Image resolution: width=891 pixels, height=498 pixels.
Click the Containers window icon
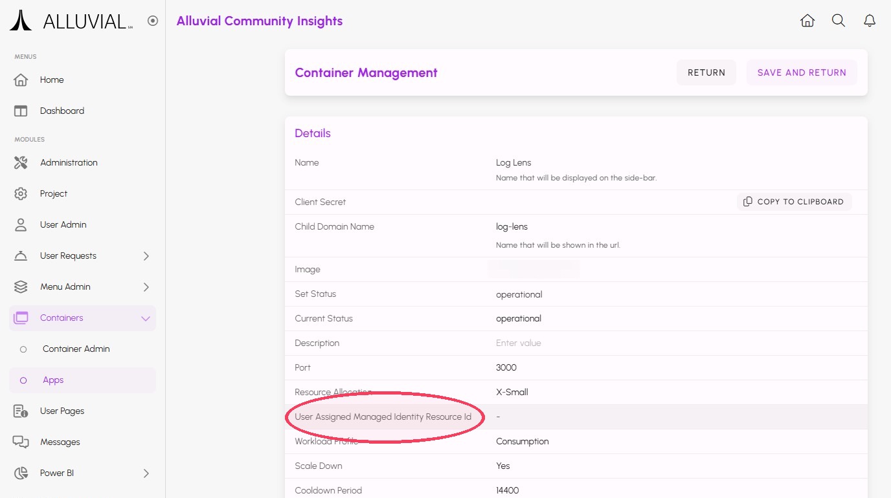pyautogui.click(x=21, y=318)
